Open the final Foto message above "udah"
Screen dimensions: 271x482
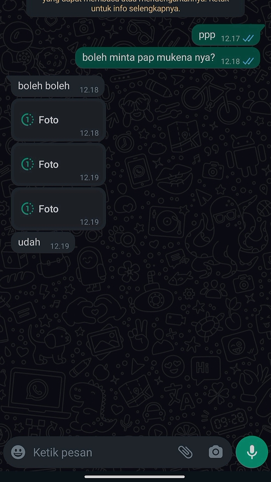click(58, 209)
